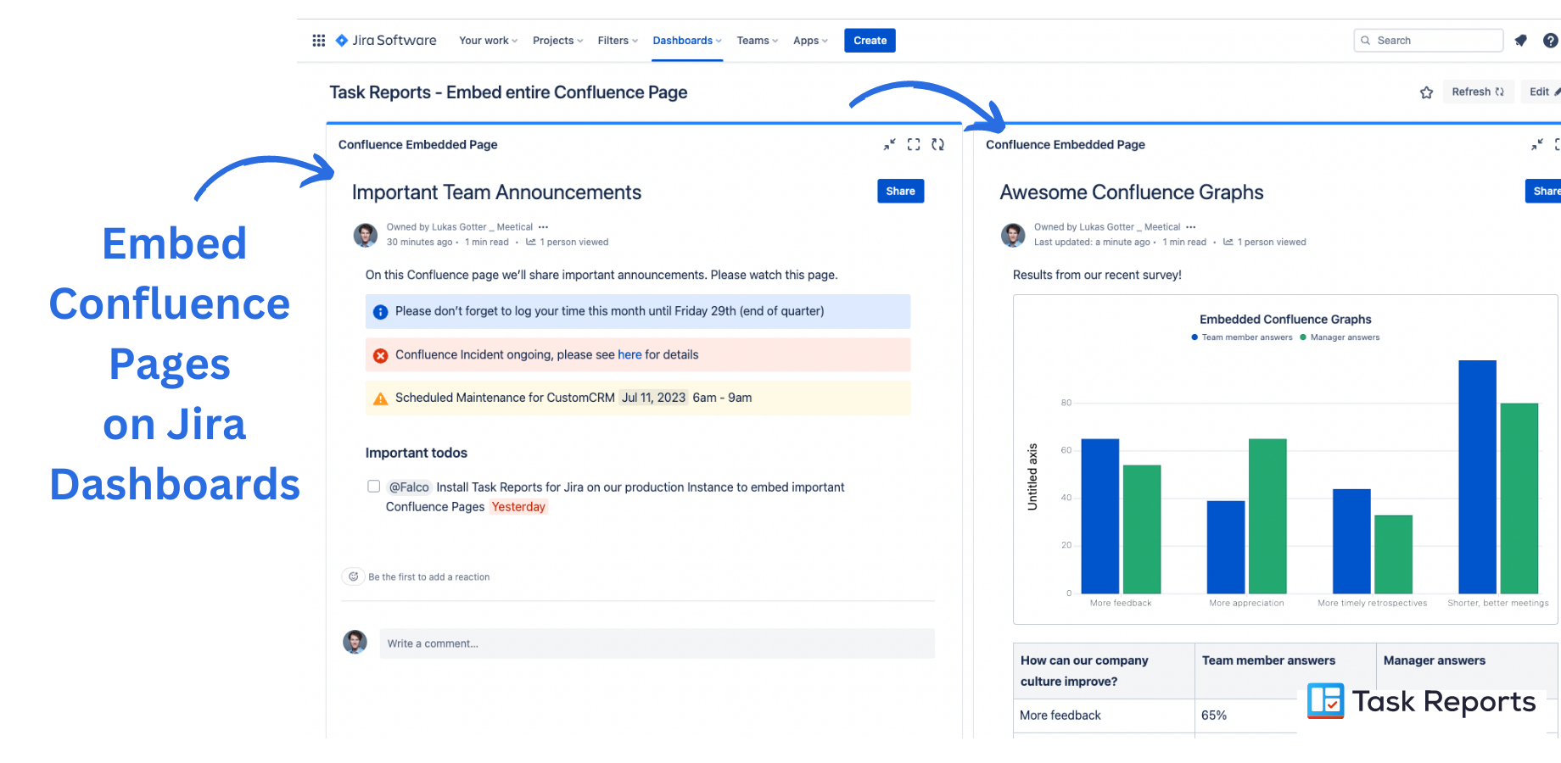This screenshot has height=763, width=1561.
Task: Click the Write a comment field
Action: click(x=657, y=643)
